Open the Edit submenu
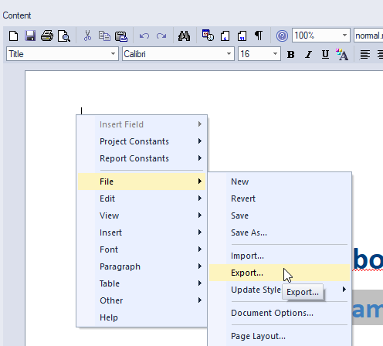Screen dimensions: 383x346 tap(141, 198)
